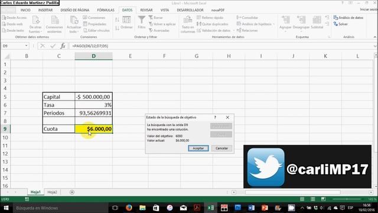Image resolution: width=378 pixels, height=213 pixels.
Task: Click the dialog help question mark
Action: 215,117
